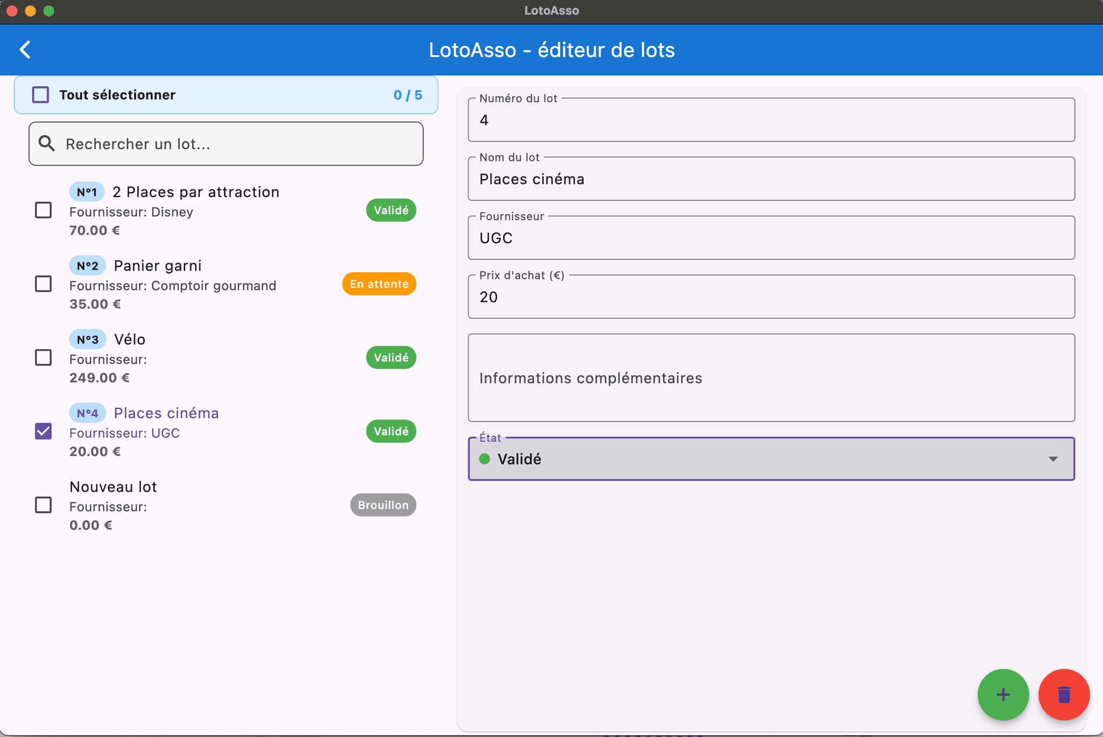1103x737 pixels.
Task: Click the Informations complémentaires text area
Action: pos(771,378)
